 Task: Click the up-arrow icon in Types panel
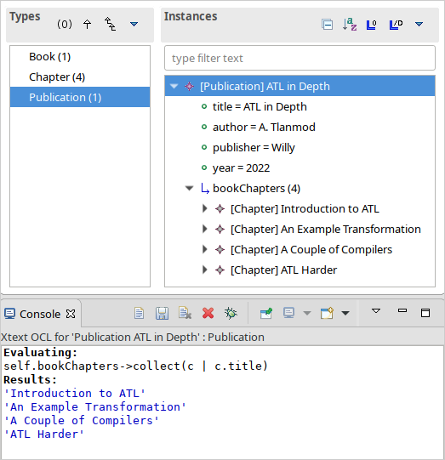[87, 24]
